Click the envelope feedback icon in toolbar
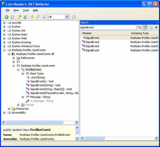Screen dimensions: 160x147 pyautogui.click(x=74, y=17)
